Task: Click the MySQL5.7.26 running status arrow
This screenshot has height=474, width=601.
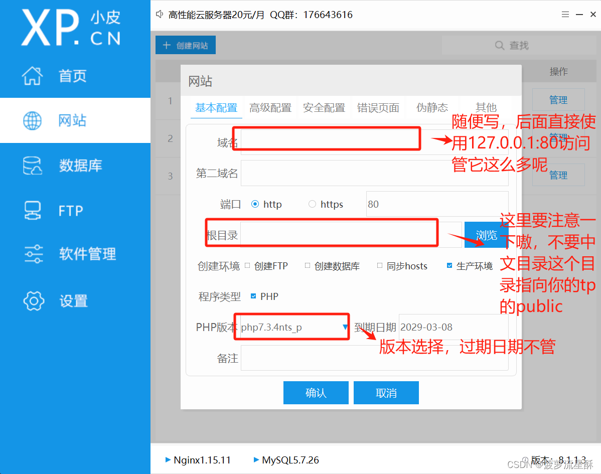Action: point(256,459)
